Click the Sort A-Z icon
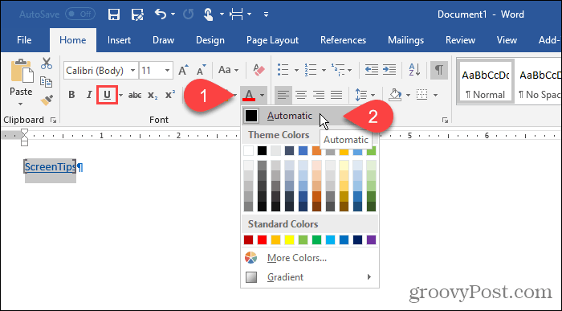This screenshot has width=562, height=311. pyautogui.click(x=415, y=70)
